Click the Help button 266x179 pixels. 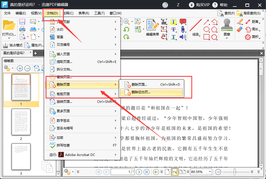pos(220,5)
